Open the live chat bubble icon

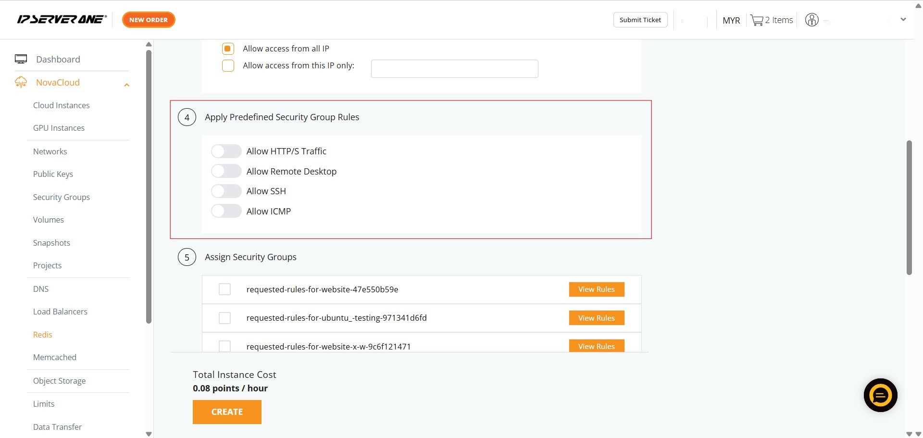(x=880, y=395)
